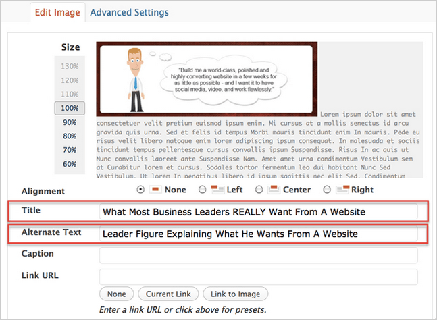This screenshot has width=437, height=320.
Task: Click the None link preset button
Action: tap(116, 294)
